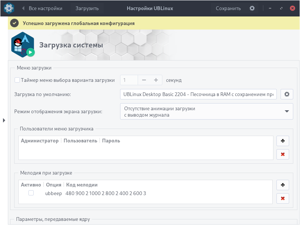The image size is (300, 225).
Task: Go back to Все настройки
Action: 42,8
